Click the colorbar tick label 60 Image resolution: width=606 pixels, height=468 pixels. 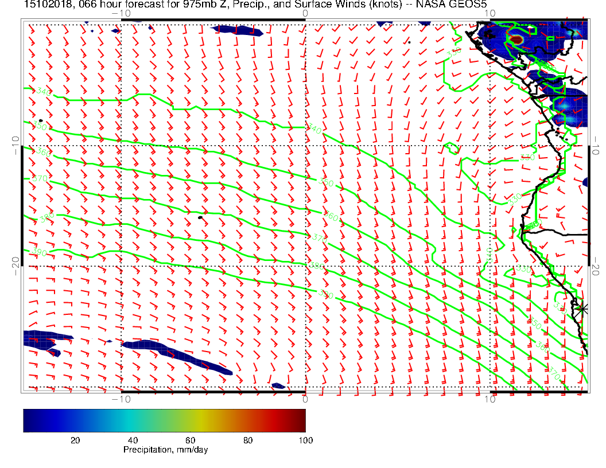[x=190, y=440]
